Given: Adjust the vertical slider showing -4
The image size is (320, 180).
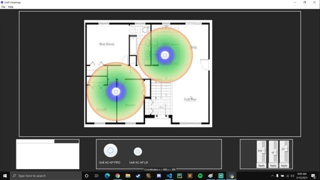Looking at the screenshot, I should [x=275, y=152].
